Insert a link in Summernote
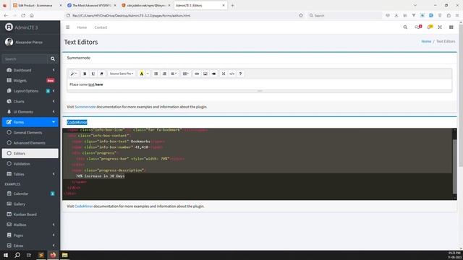The height and width of the screenshot is (260, 463). coord(197,74)
